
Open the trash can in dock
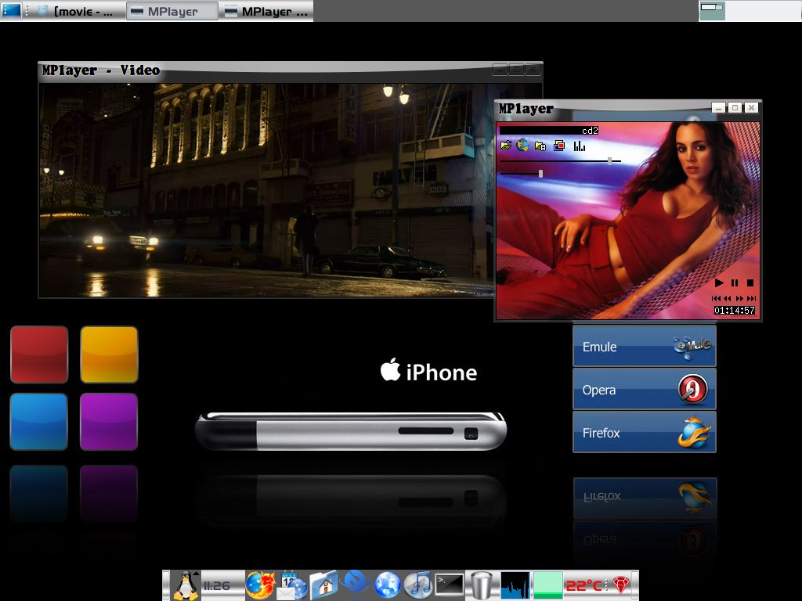(x=482, y=585)
